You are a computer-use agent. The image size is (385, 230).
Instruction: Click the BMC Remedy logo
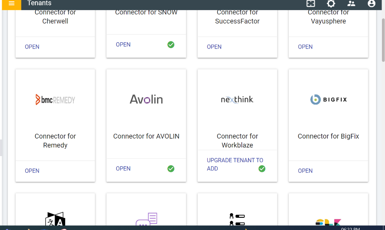click(x=55, y=100)
